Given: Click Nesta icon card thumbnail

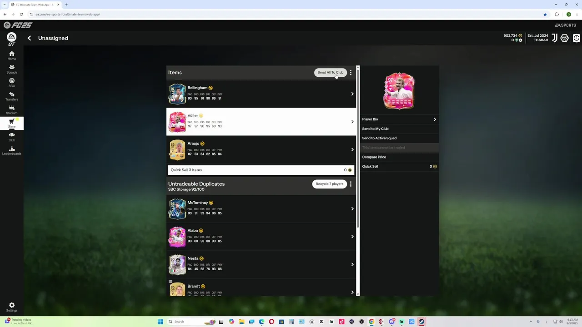Looking at the screenshot, I should point(177,264).
